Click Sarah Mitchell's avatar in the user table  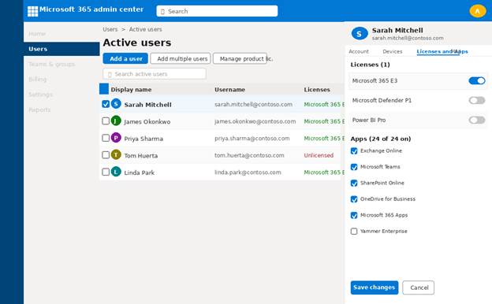pos(116,104)
